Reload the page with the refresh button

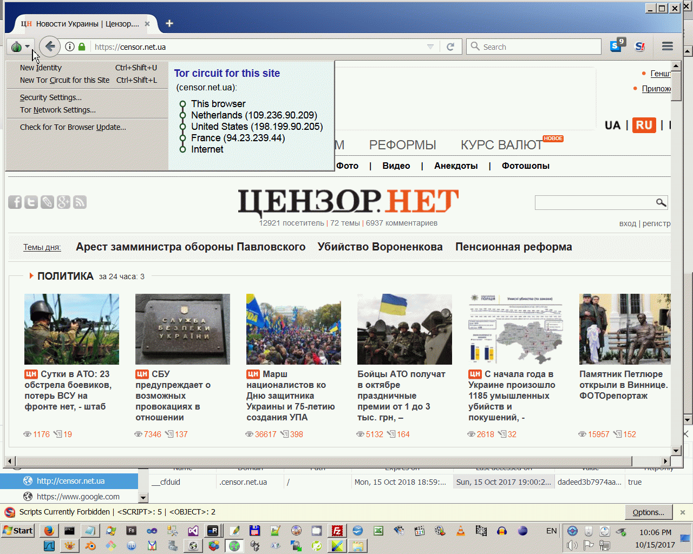pyautogui.click(x=450, y=47)
